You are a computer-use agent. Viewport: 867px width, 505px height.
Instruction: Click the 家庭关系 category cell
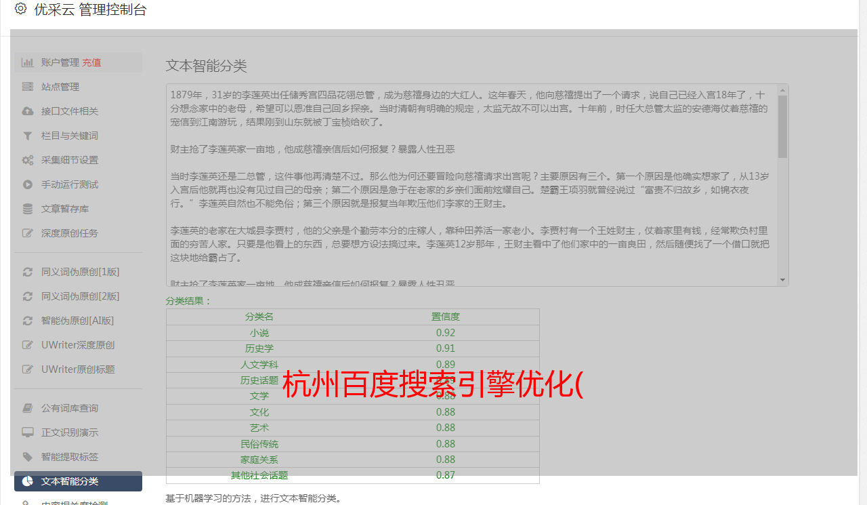click(259, 460)
